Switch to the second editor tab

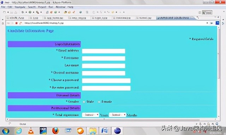[34, 18]
